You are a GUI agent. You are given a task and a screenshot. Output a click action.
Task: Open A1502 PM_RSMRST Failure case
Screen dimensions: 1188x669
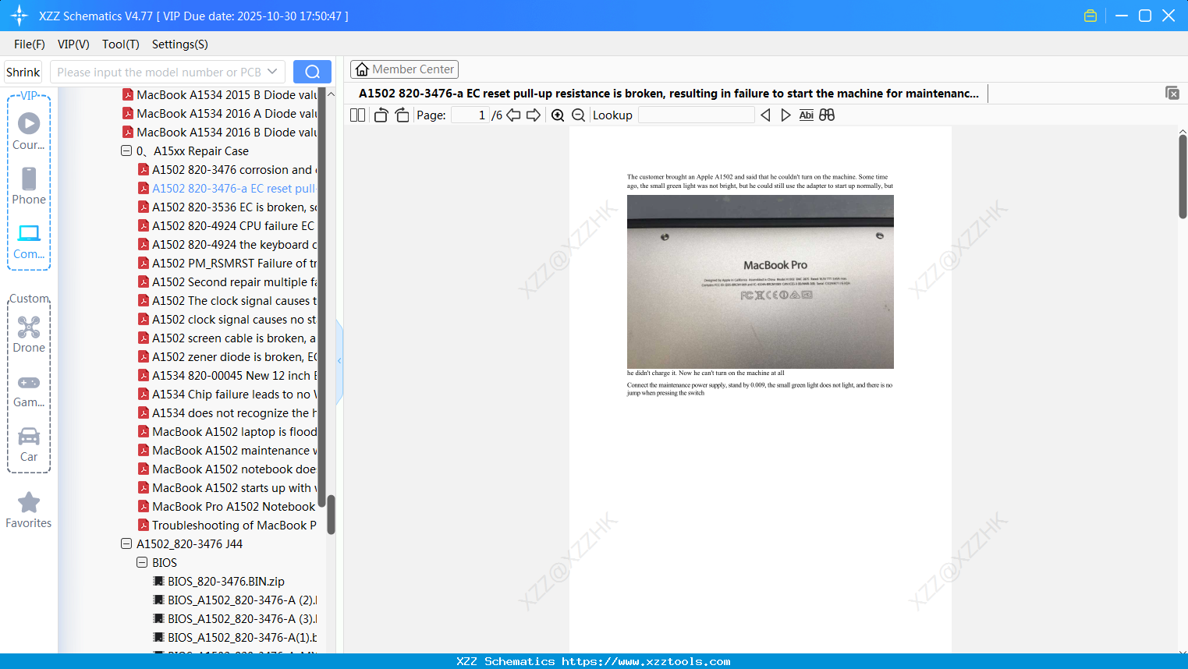click(227, 264)
